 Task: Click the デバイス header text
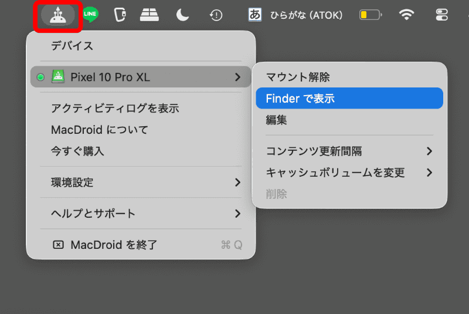(72, 46)
